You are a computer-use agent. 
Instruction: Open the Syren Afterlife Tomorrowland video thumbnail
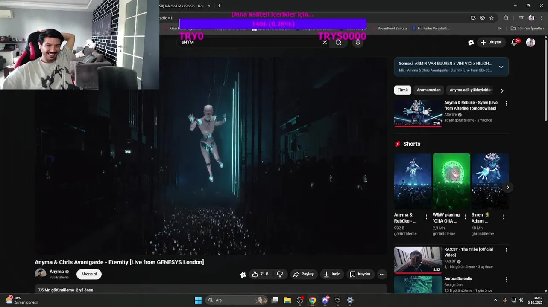(418, 113)
